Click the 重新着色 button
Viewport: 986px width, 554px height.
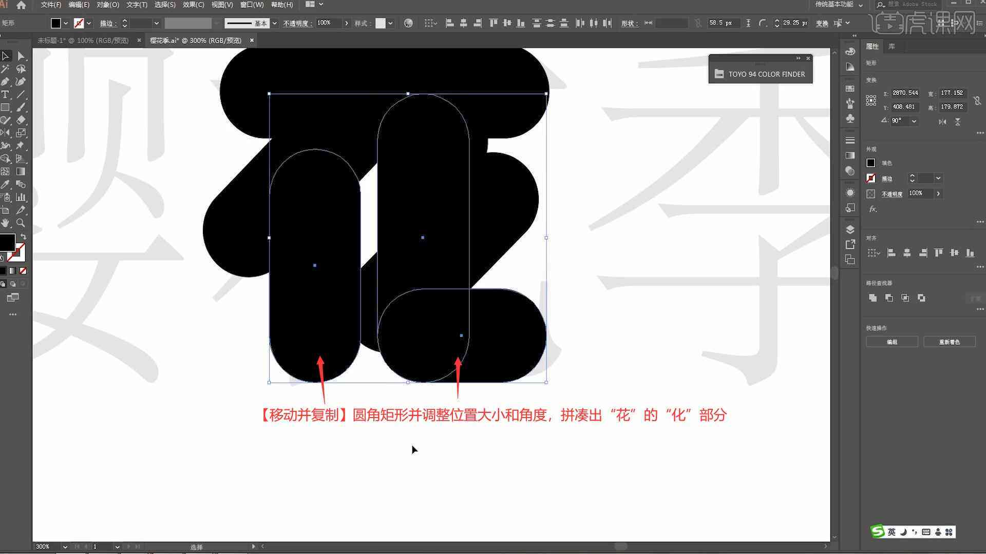949,342
